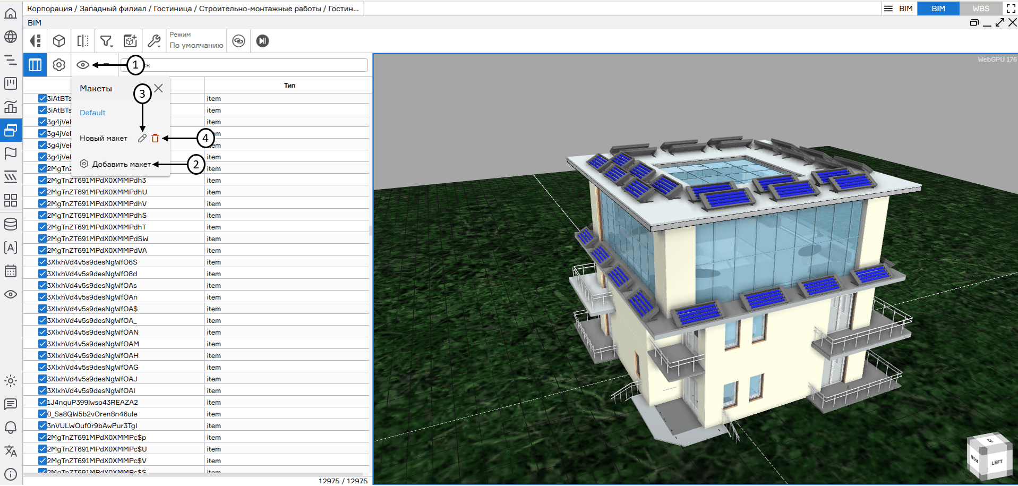Delete Новый макет with the trash icon

pyautogui.click(x=155, y=138)
